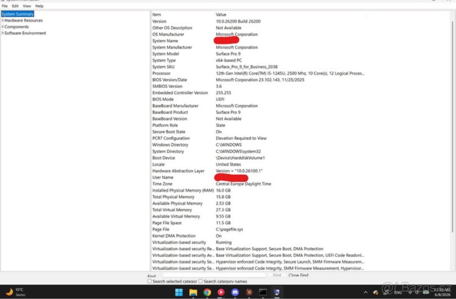Viewport: 456px width, 299px height.
Task: Click the value "Elevation Required to View"
Action: (241, 138)
